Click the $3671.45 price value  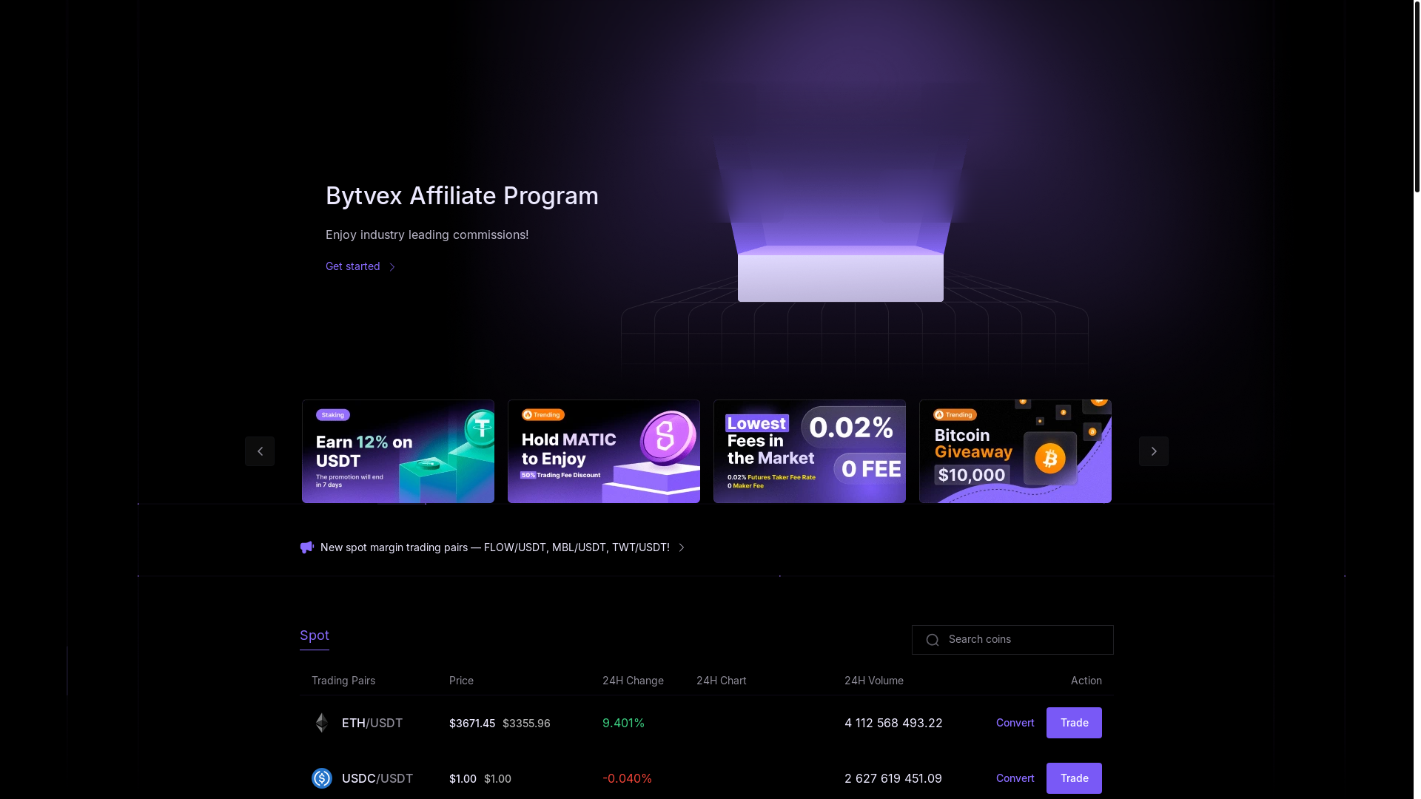[x=472, y=724]
